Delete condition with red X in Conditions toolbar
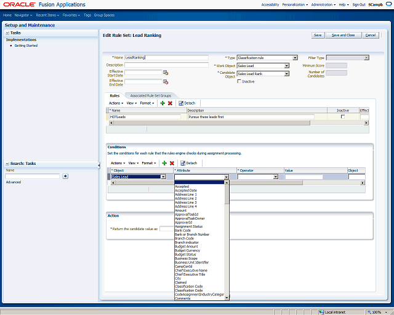Screen dimensions: 394x315 point(172,163)
